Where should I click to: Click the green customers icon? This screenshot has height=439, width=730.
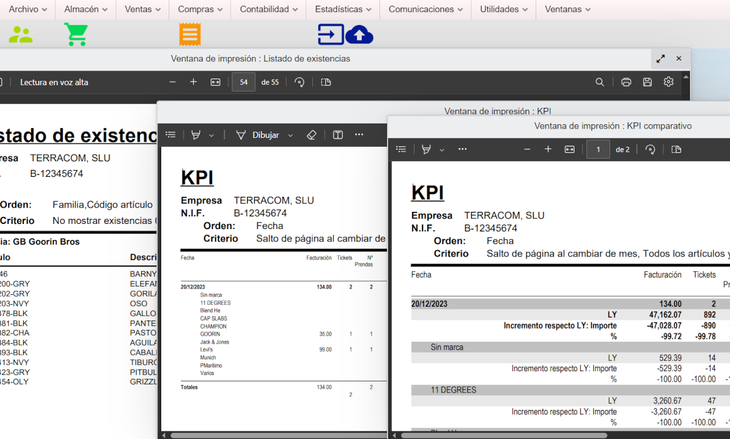21,34
